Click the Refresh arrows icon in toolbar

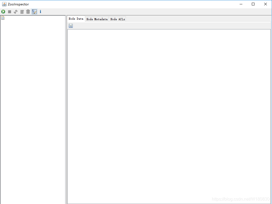click(x=16, y=12)
